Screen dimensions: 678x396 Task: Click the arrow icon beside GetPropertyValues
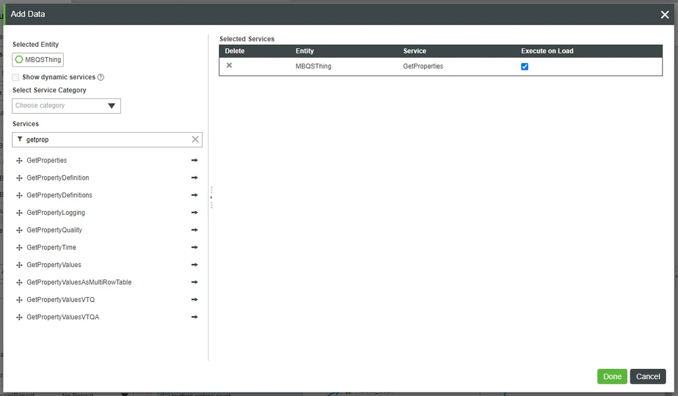pos(195,264)
